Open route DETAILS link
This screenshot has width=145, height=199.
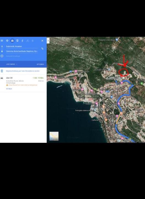[x=9, y=89]
